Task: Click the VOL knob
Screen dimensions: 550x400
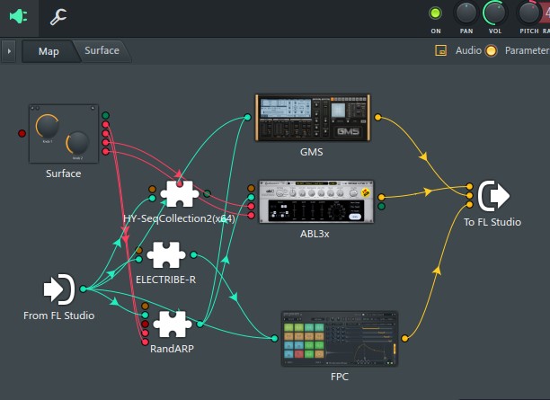Action: 494,13
